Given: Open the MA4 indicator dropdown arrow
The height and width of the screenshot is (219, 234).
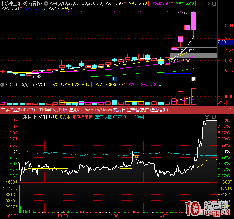Looking at the screenshot, I should [46, 3].
